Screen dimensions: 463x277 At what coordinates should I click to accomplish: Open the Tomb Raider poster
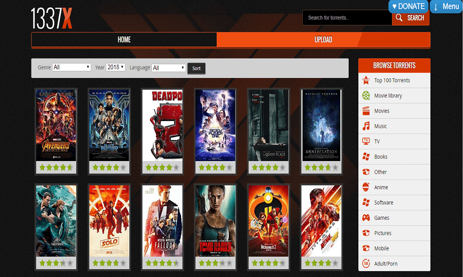215,221
